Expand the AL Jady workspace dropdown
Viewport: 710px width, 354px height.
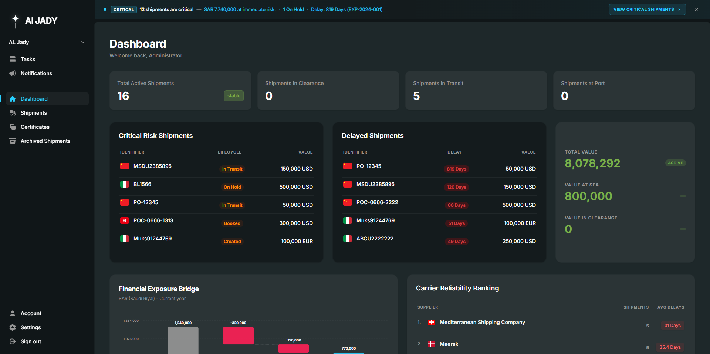coord(47,42)
